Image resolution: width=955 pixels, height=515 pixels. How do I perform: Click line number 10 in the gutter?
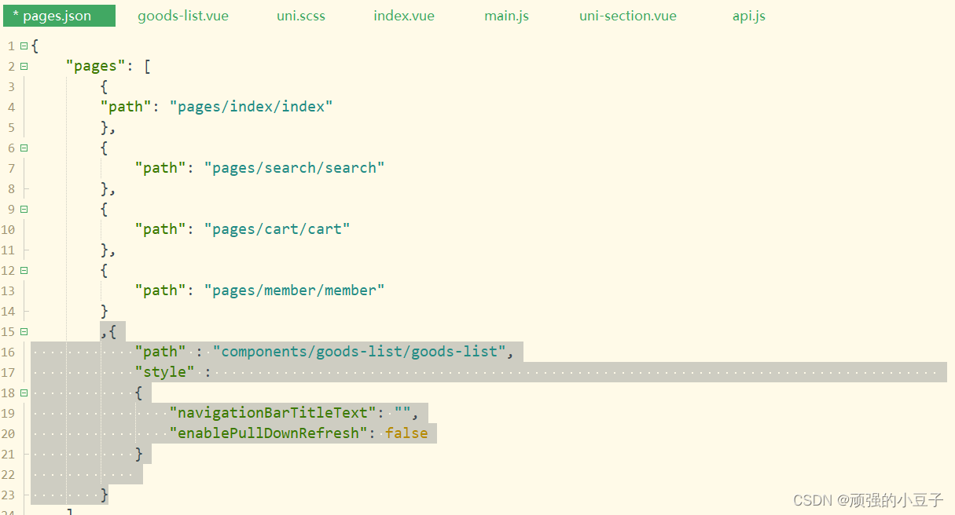(x=9, y=229)
